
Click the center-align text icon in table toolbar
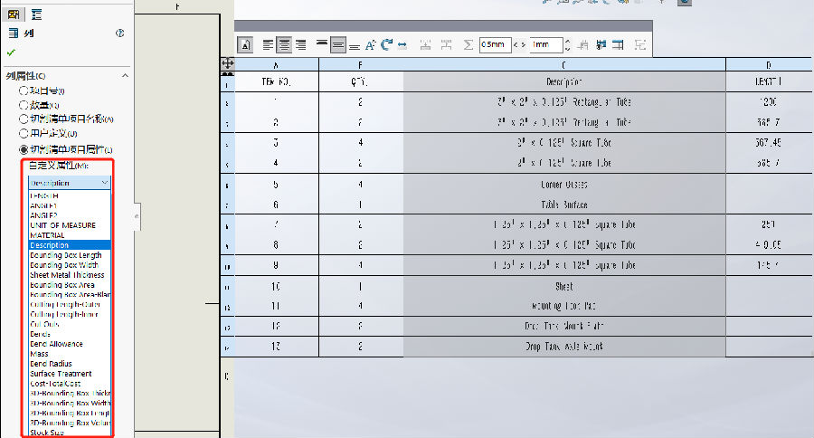(284, 44)
